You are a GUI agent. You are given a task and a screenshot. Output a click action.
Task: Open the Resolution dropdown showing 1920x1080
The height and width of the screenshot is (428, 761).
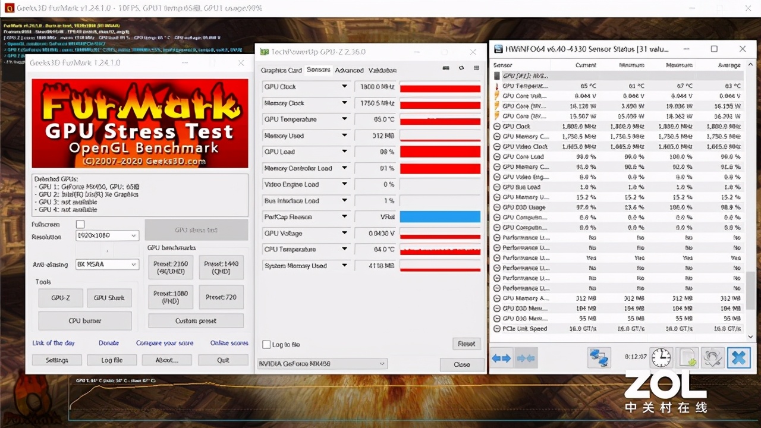[x=106, y=235]
